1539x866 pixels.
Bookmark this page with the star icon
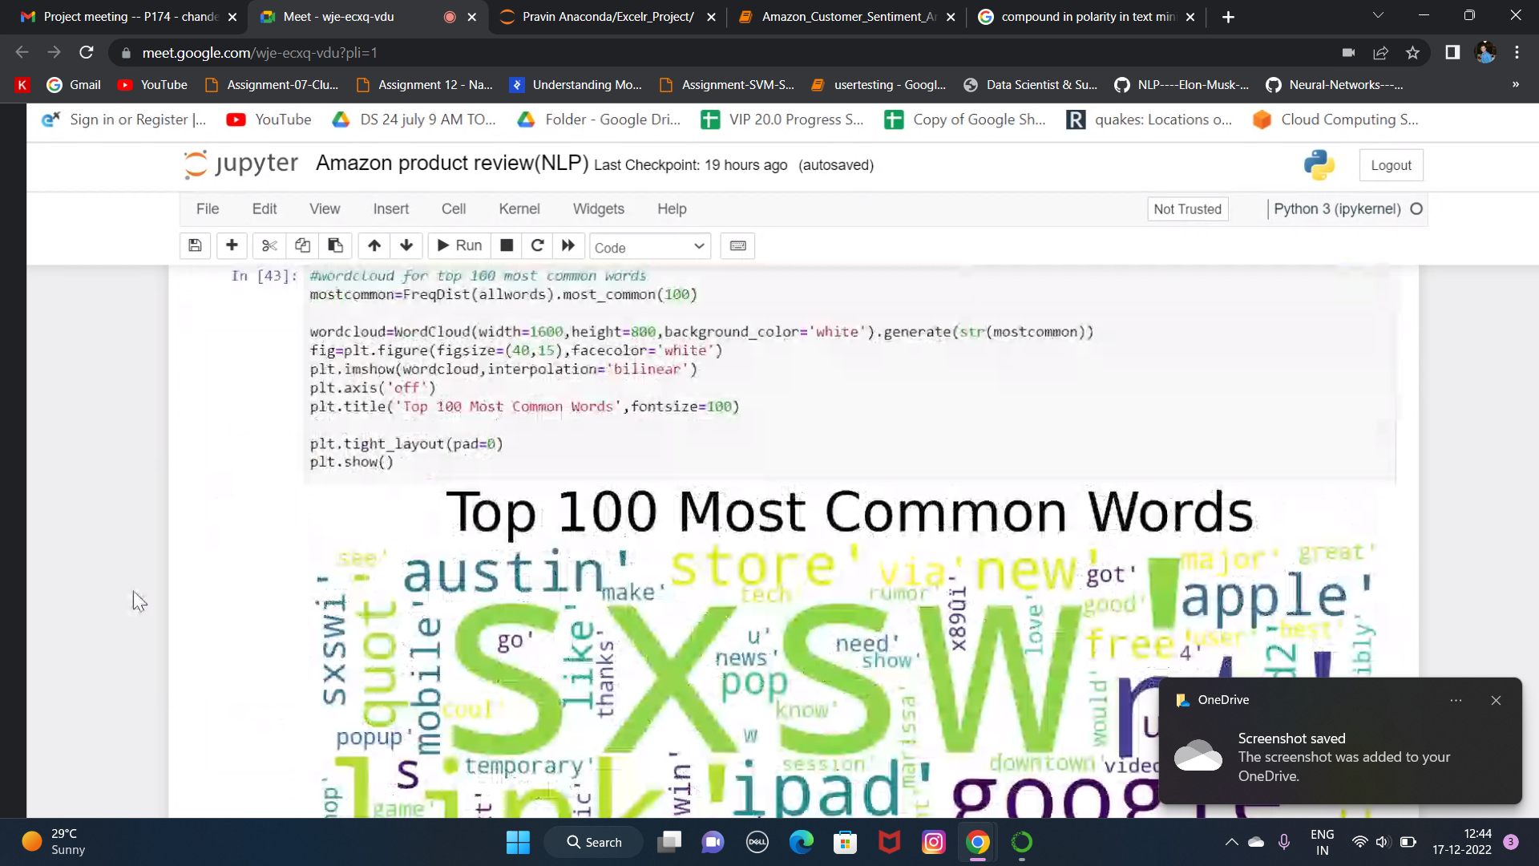[x=1412, y=53]
